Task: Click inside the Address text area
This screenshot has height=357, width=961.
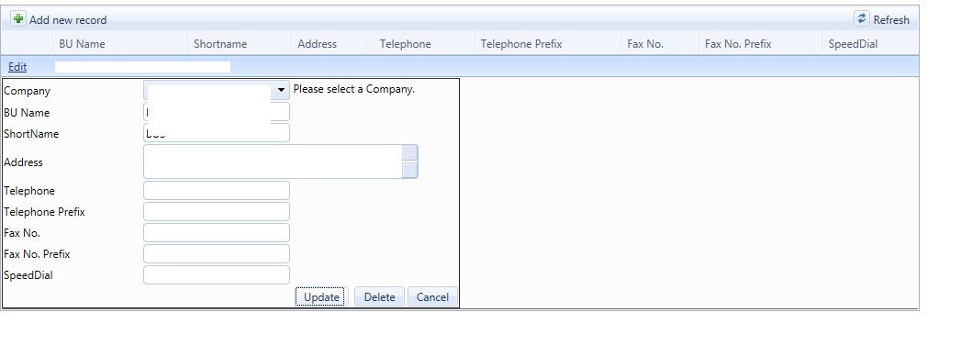Action: tap(274, 162)
